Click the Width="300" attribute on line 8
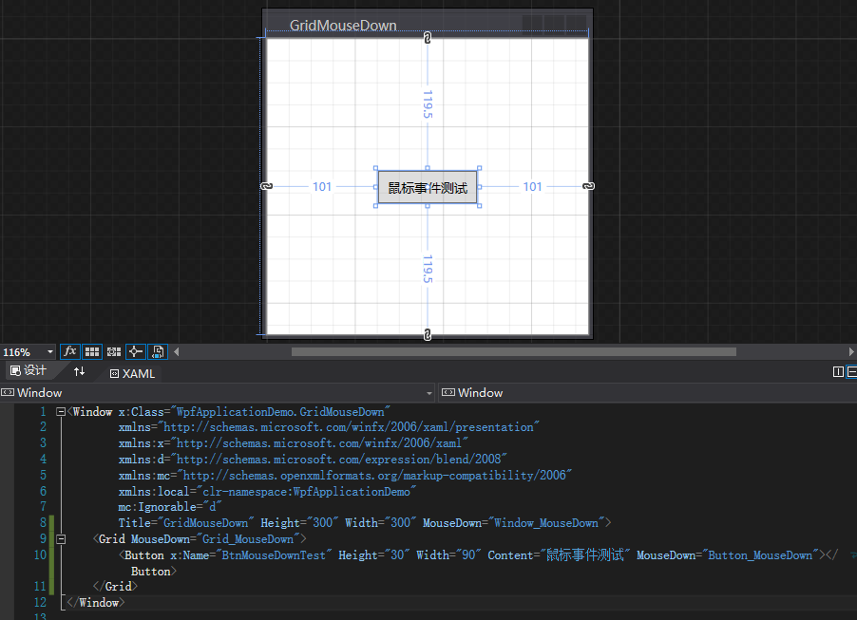This screenshot has width=857, height=620. (x=380, y=523)
